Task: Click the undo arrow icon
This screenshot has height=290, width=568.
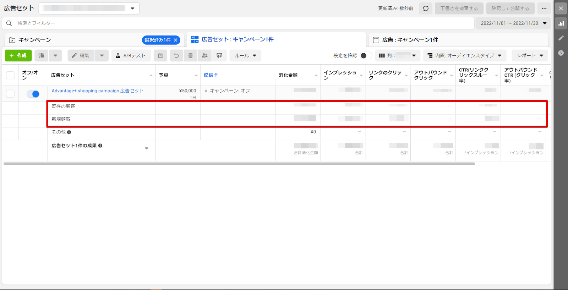Action: tap(176, 55)
